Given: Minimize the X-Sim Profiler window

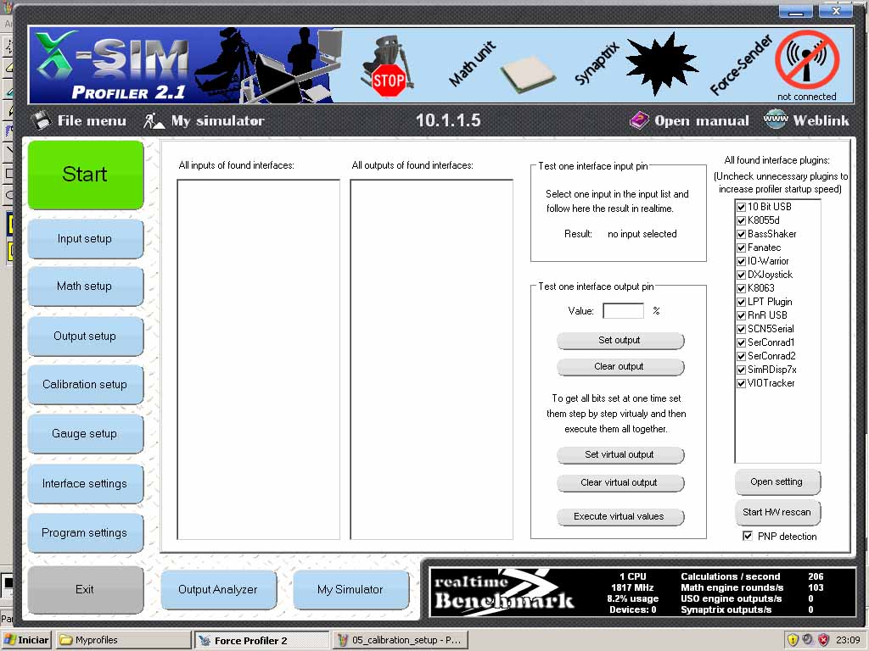Looking at the screenshot, I should click(796, 10).
